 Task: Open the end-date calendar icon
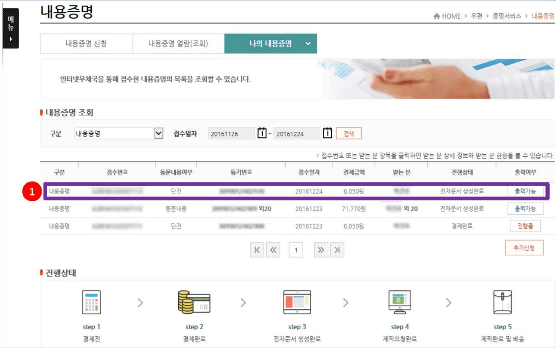click(x=327, y=133)
